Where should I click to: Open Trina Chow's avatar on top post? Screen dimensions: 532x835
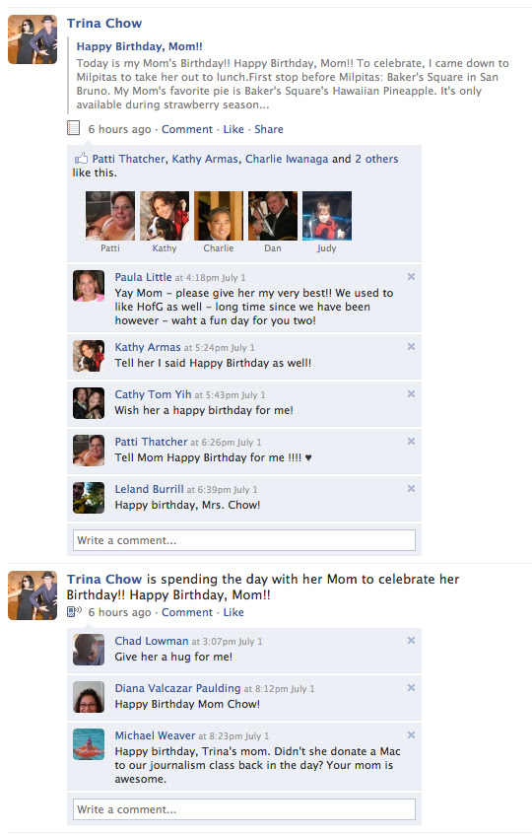point(33,39)
